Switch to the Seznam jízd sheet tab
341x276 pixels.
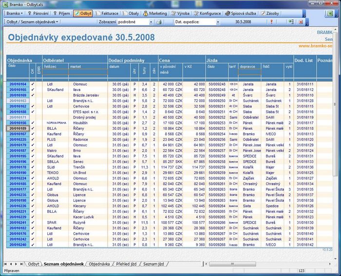[x=153, y=264]
